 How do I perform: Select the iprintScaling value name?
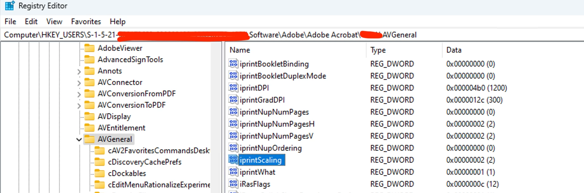pyautogui.click(x=261, y=160)
